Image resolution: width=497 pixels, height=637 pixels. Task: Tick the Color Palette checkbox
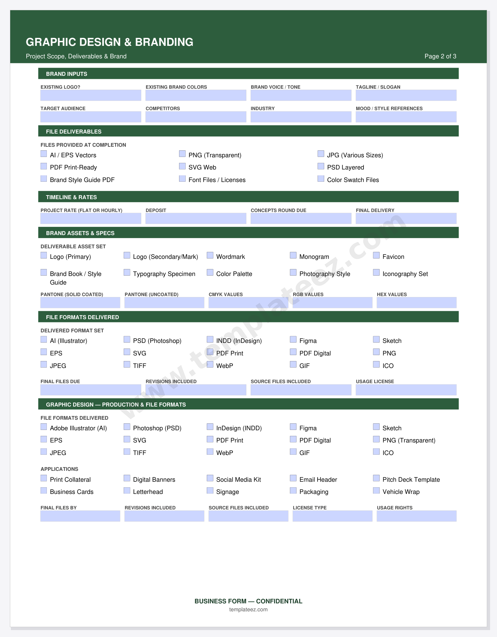(210, 272)
